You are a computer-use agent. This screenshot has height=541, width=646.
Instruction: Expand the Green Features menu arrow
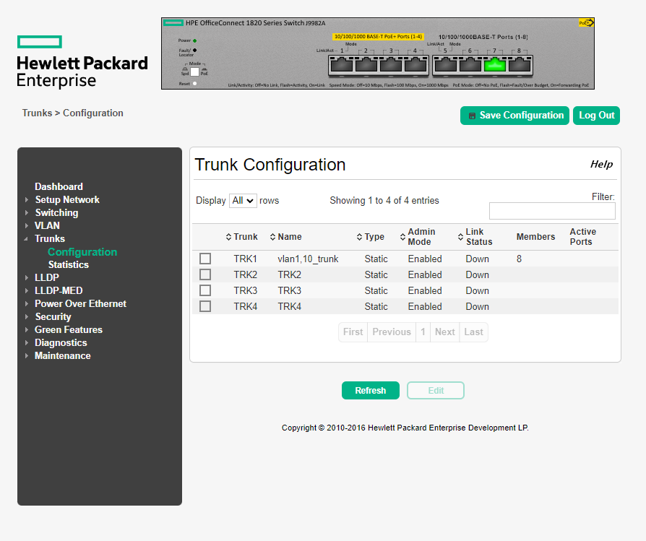(x=27, y=330)
